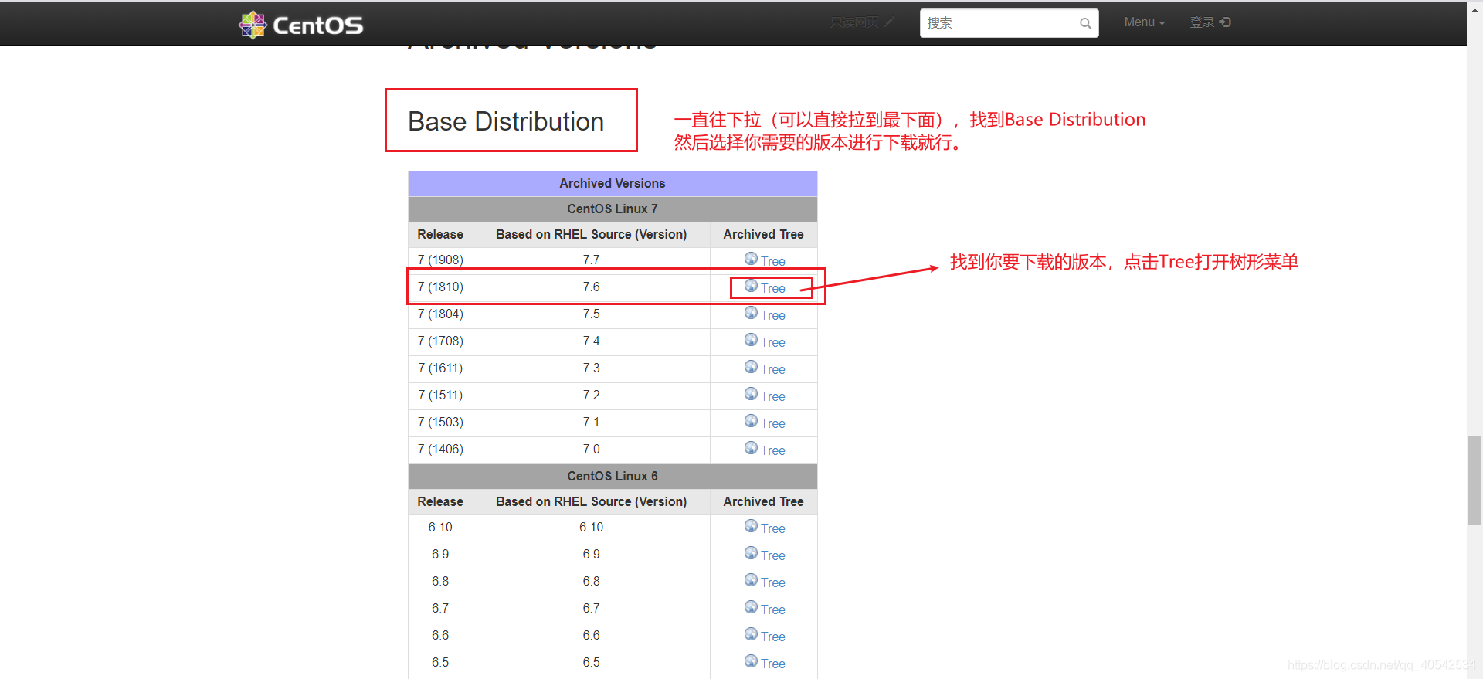The height and width of the screenshot is (679, 1483).
Task: Click globe icon in 6.9 row
Action: pos(751,552)
